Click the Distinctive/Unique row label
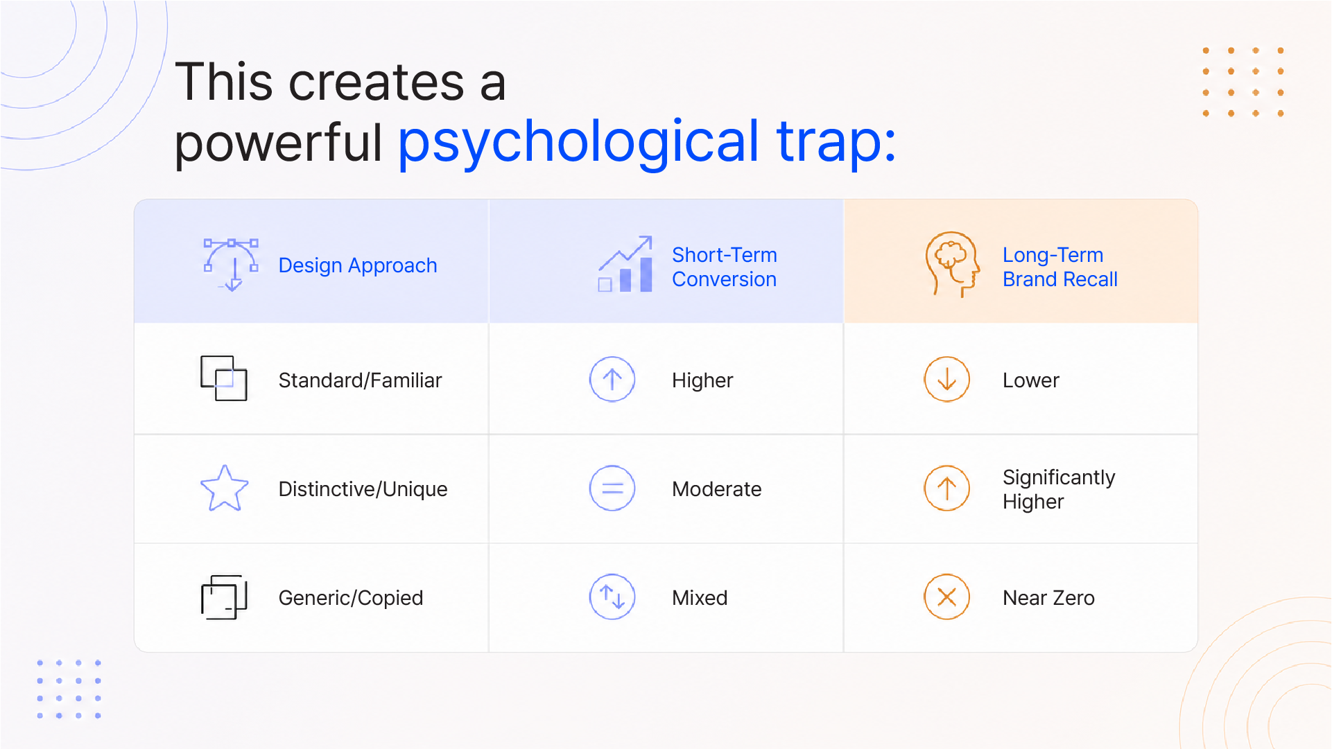Viewport: 1332px width, 749px height. [x=363, y=489]
